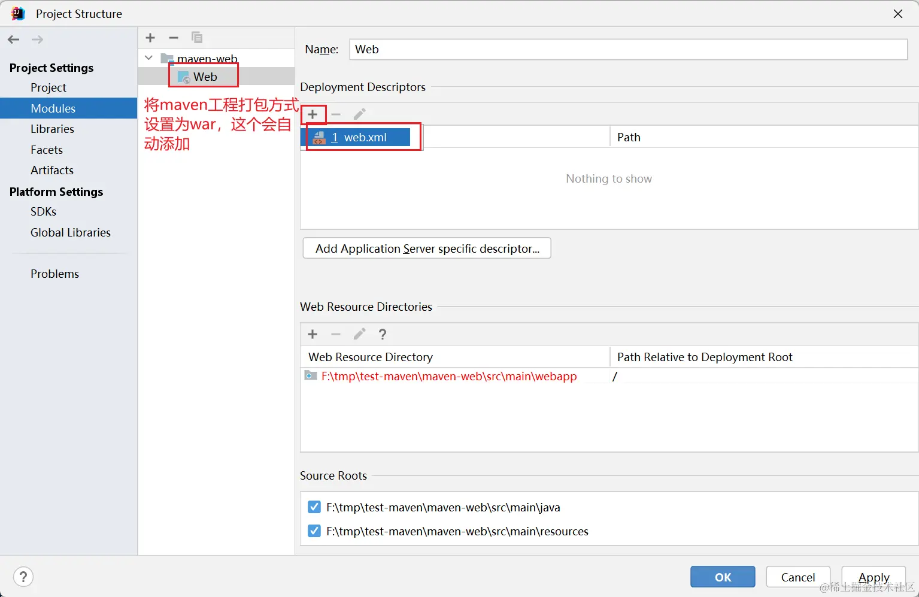Open the Facets settings page
The image size is (919, 597).
tap(47, 150)
